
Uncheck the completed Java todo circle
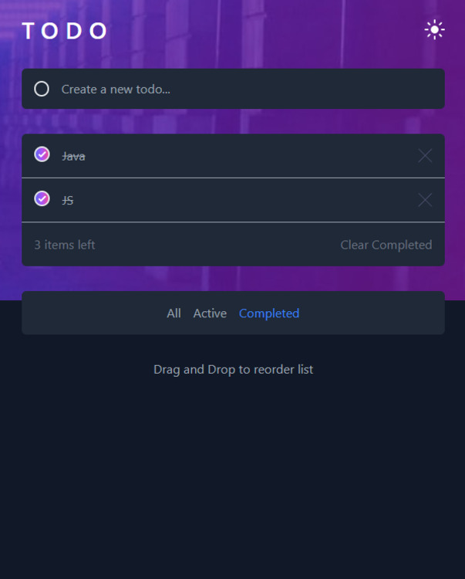tap(42, 154)
